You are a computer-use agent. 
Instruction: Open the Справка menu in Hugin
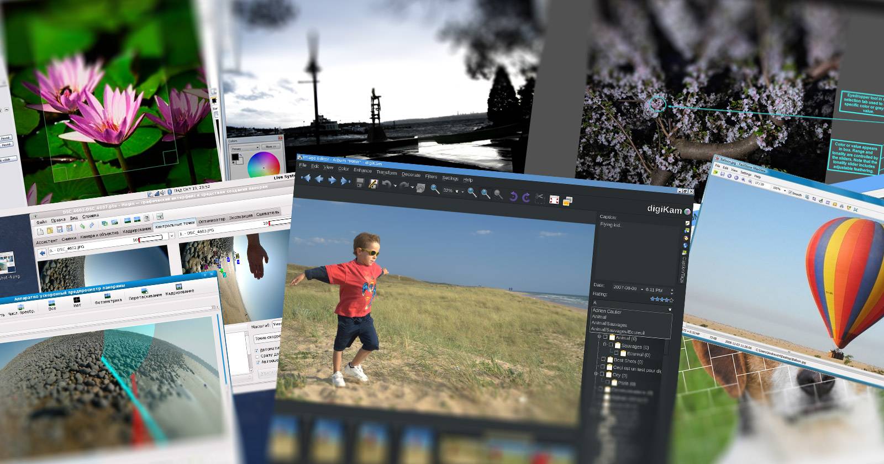(91, 215)
